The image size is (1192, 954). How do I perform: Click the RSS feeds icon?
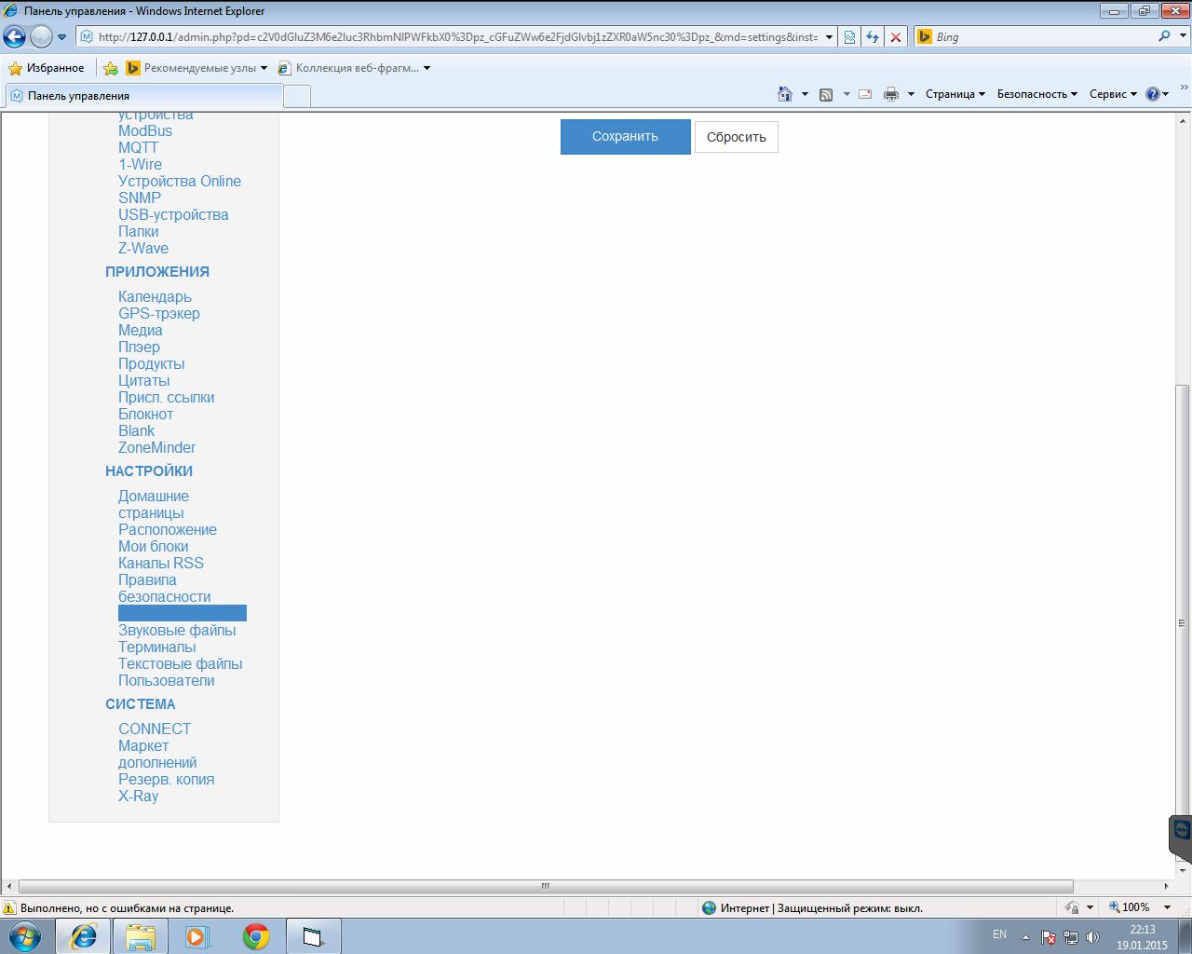point(825,93)
